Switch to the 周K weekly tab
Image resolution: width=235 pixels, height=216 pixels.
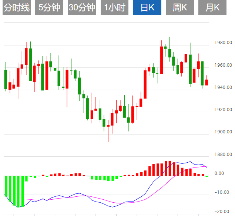pos(180,7)
